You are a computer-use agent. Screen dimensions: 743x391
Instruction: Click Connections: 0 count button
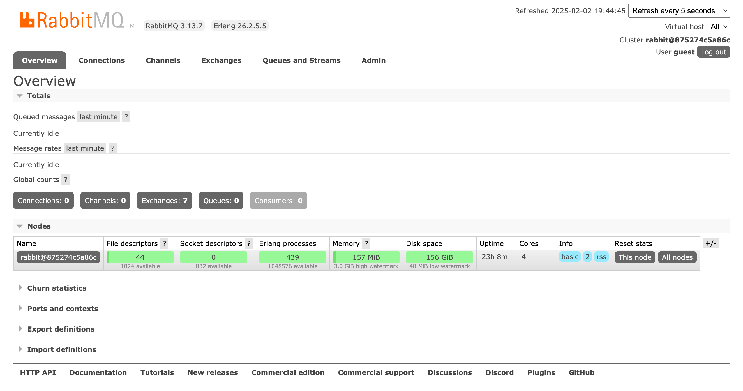[43, 201]
